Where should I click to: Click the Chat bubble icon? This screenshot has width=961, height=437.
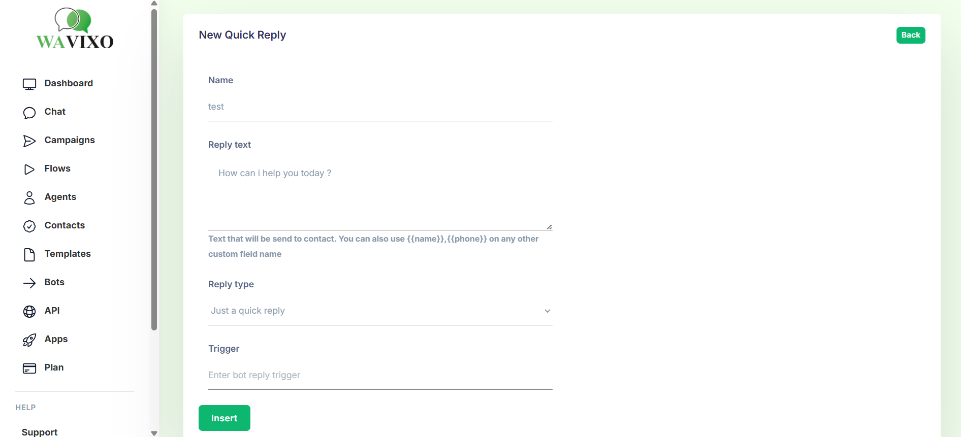coord(29,113)
